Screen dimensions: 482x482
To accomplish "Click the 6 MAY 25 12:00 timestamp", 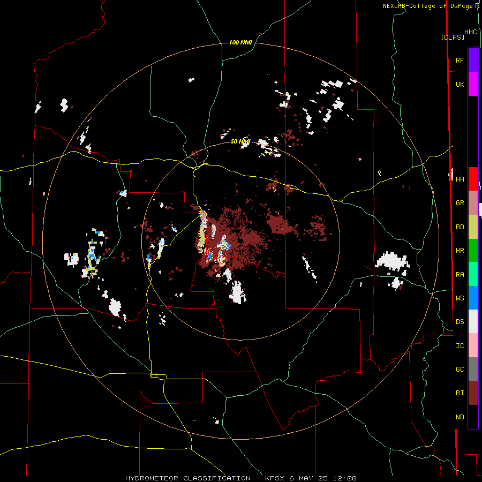I will pyautogui.click(x=323, y=478).
